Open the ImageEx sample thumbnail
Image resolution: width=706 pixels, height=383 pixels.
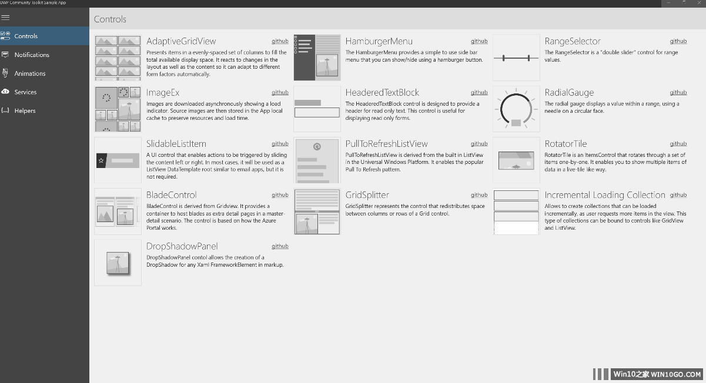118,109
